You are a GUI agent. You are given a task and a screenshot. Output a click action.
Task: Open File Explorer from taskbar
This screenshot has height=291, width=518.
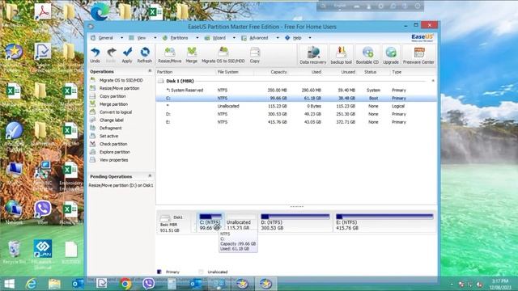54,284
